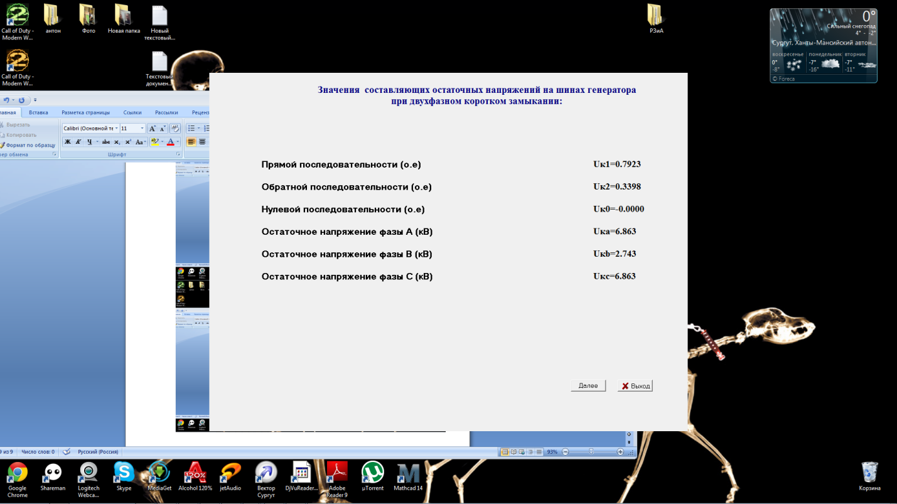Viewport: 897px width, 504px height.
Task: Click the Grow Font icon in Word
Action: 153,129
